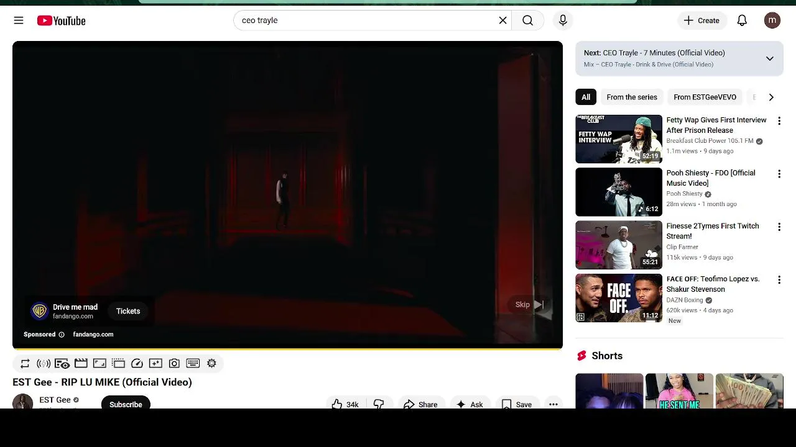Dislike the video
The height and width of the screenshot is (447, 796).
point(379,404)
